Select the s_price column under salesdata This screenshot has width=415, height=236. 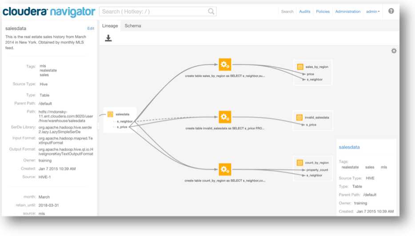coord(122,127)
